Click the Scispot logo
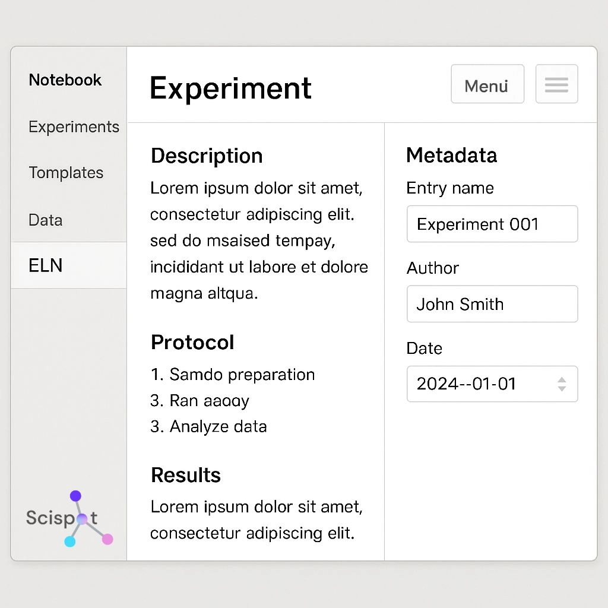 pos(68,518)
